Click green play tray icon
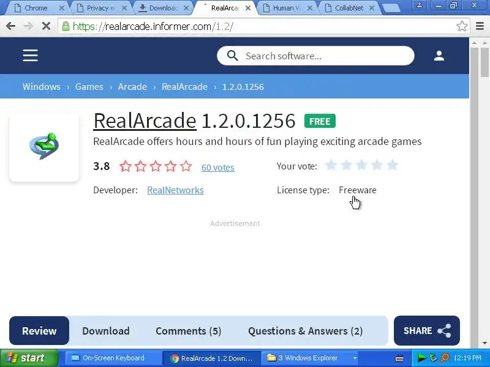490x367 pixels. pyautogui.click(x=421, y=358)
